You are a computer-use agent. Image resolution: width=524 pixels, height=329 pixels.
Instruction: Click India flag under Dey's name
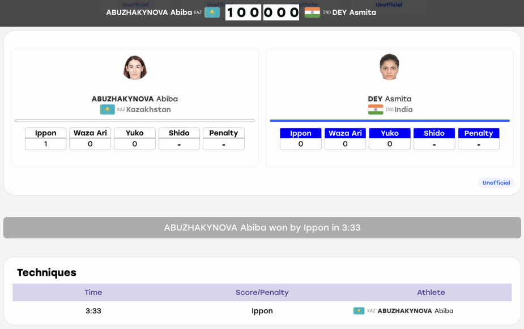pyautogui.click(x=376, y=109)
